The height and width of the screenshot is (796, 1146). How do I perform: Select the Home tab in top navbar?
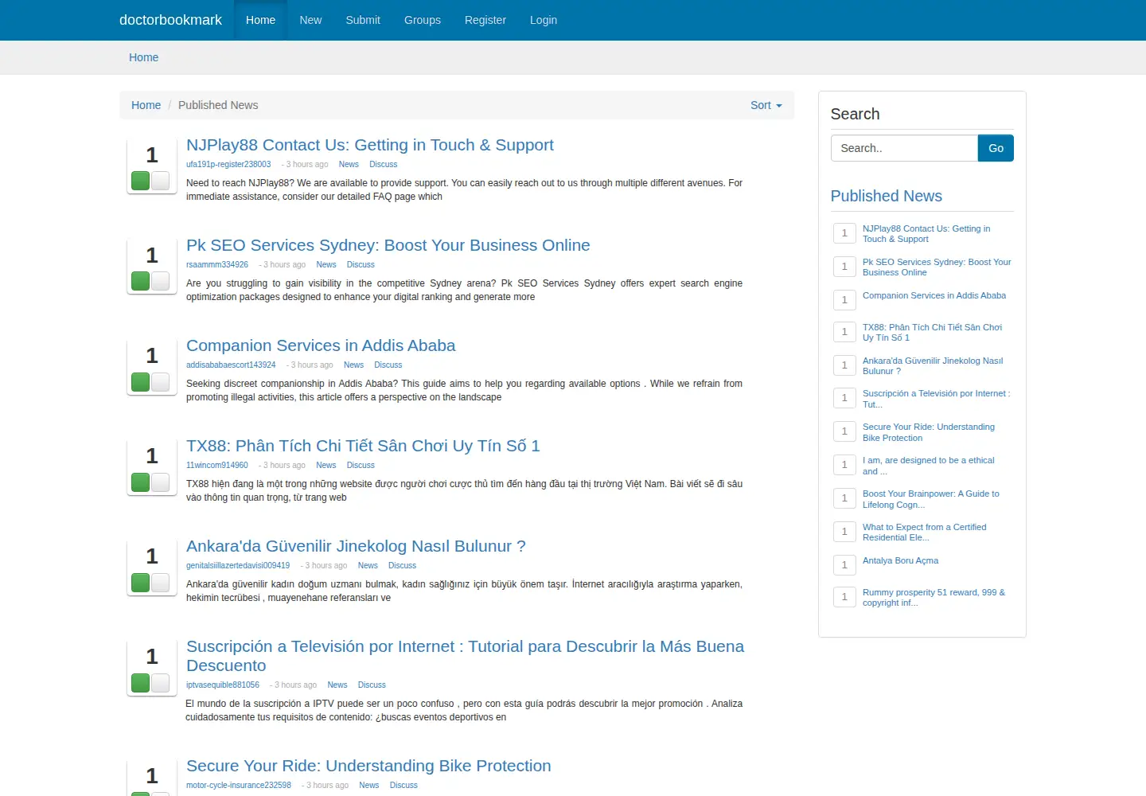coord(260,20)
